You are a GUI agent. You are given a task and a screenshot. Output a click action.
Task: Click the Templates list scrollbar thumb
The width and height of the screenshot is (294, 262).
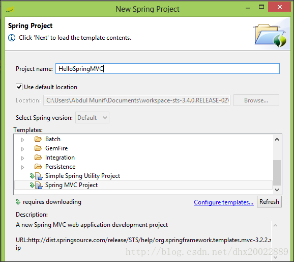coord(277,173)
